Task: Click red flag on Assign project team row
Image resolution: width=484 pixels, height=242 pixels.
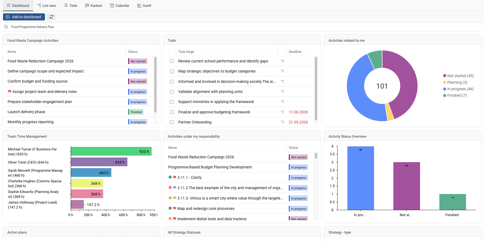Action: pyautogui.click(x=10, y=92)
